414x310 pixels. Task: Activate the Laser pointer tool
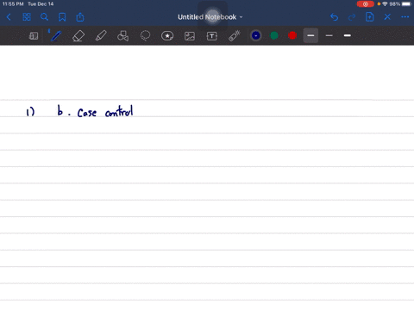pyautogui.click(x=235, y=36)
